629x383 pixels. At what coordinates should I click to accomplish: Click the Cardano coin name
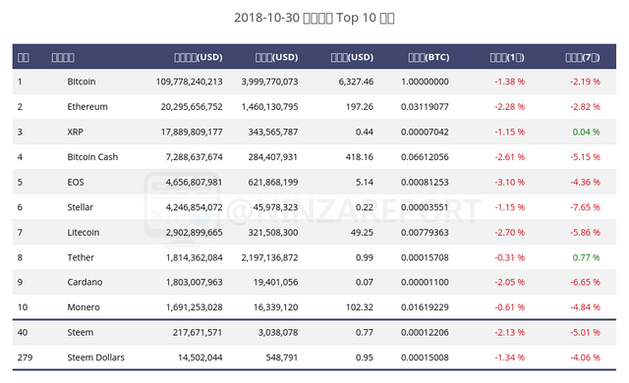point(85,282)
